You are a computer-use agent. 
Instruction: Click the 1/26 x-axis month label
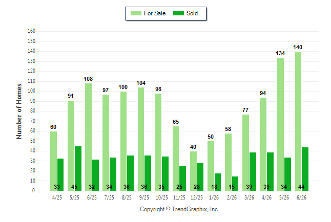[x=214, y=197]
